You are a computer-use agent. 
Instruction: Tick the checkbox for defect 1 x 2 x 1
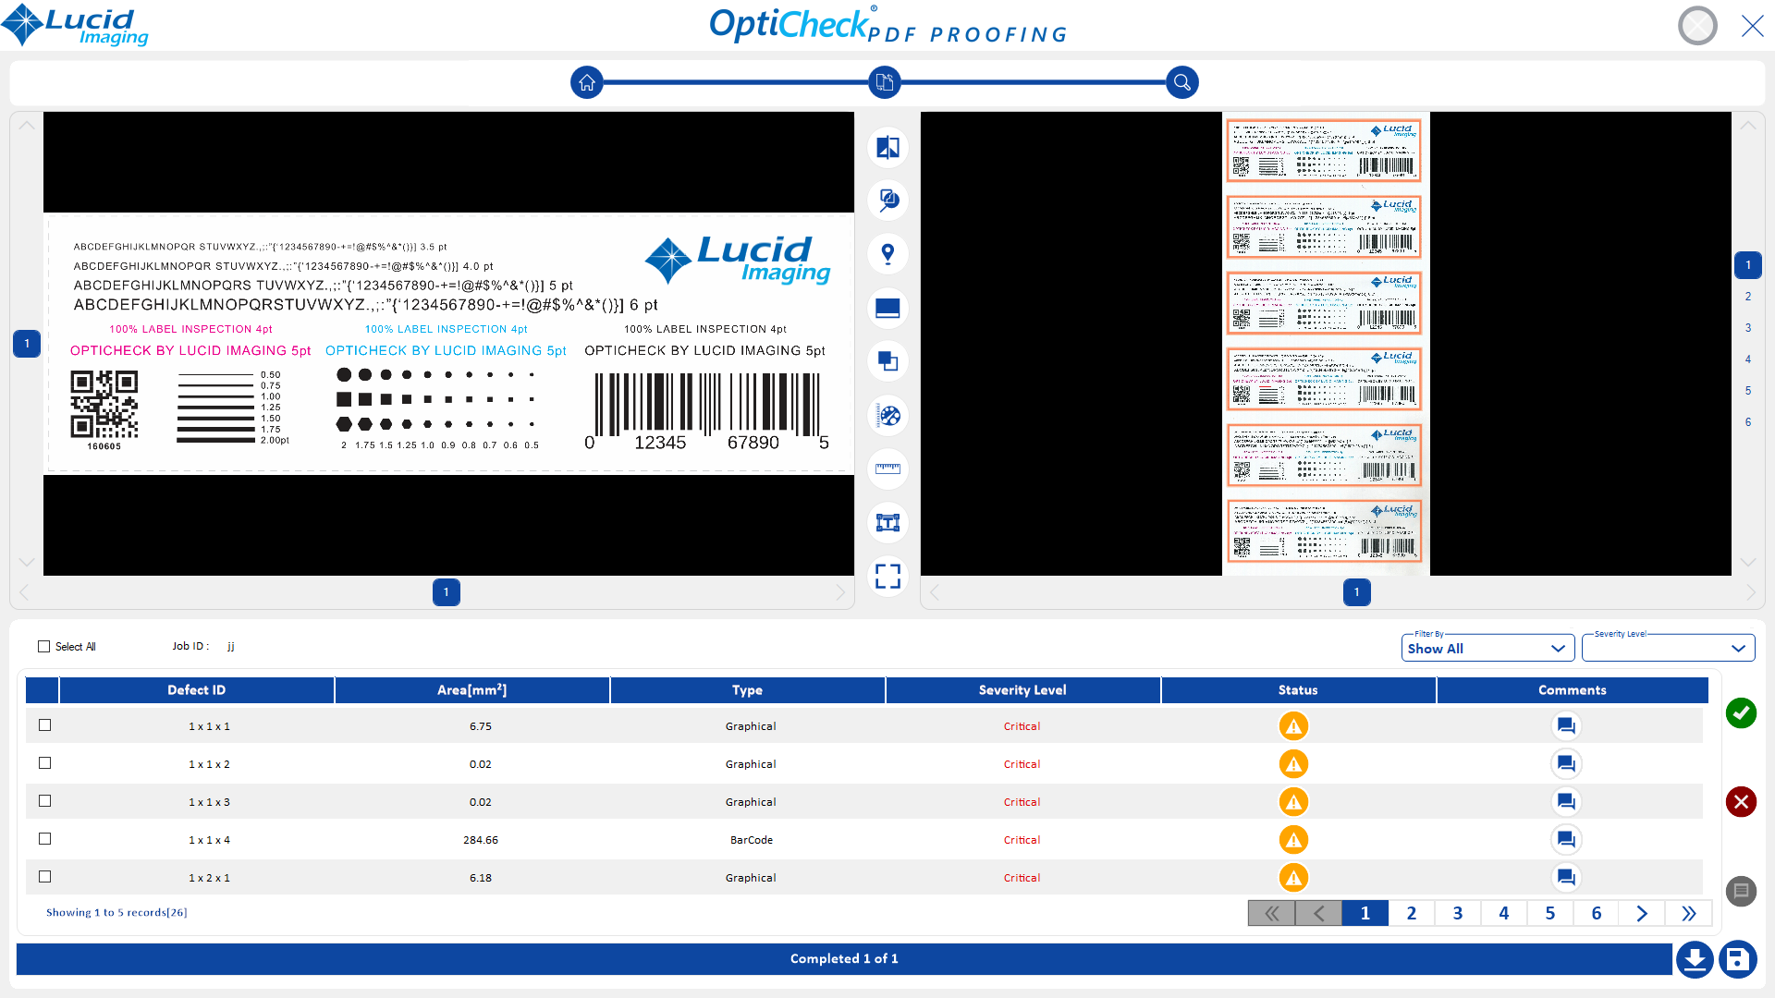point(44,877)
